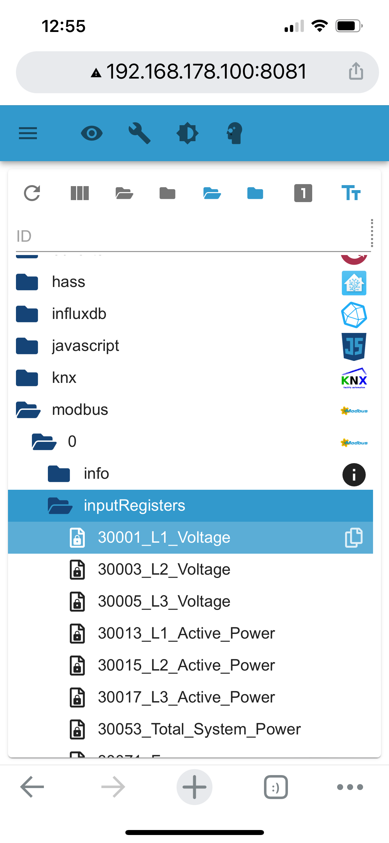Click the depth level 1 icon
This screenshot has width=389, height=843.
[303, 193]
